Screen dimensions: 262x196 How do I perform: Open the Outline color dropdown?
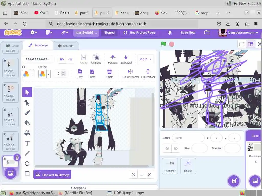(x=48, y=74)
